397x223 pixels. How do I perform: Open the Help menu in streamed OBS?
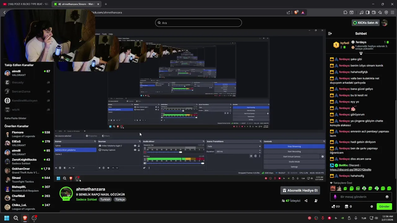pyautogui.click(x=111, y=34)
